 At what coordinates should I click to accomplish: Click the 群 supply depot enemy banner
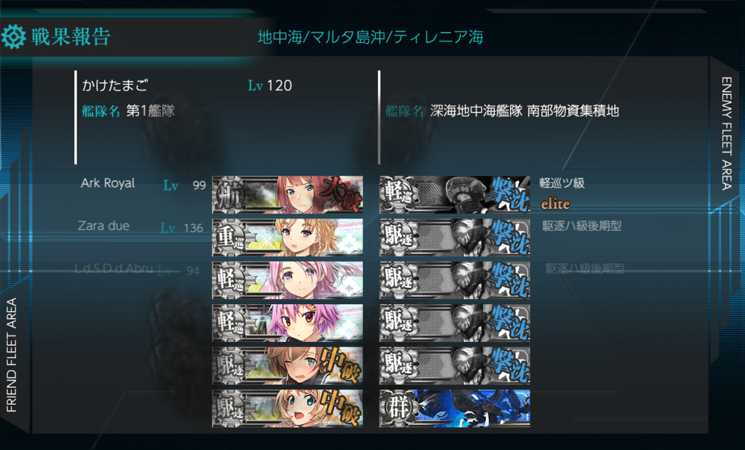pos(455,409)
